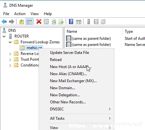The image size is (145, 130).
Task: Click the ROUTER server icon
Action: click(10, 36)
